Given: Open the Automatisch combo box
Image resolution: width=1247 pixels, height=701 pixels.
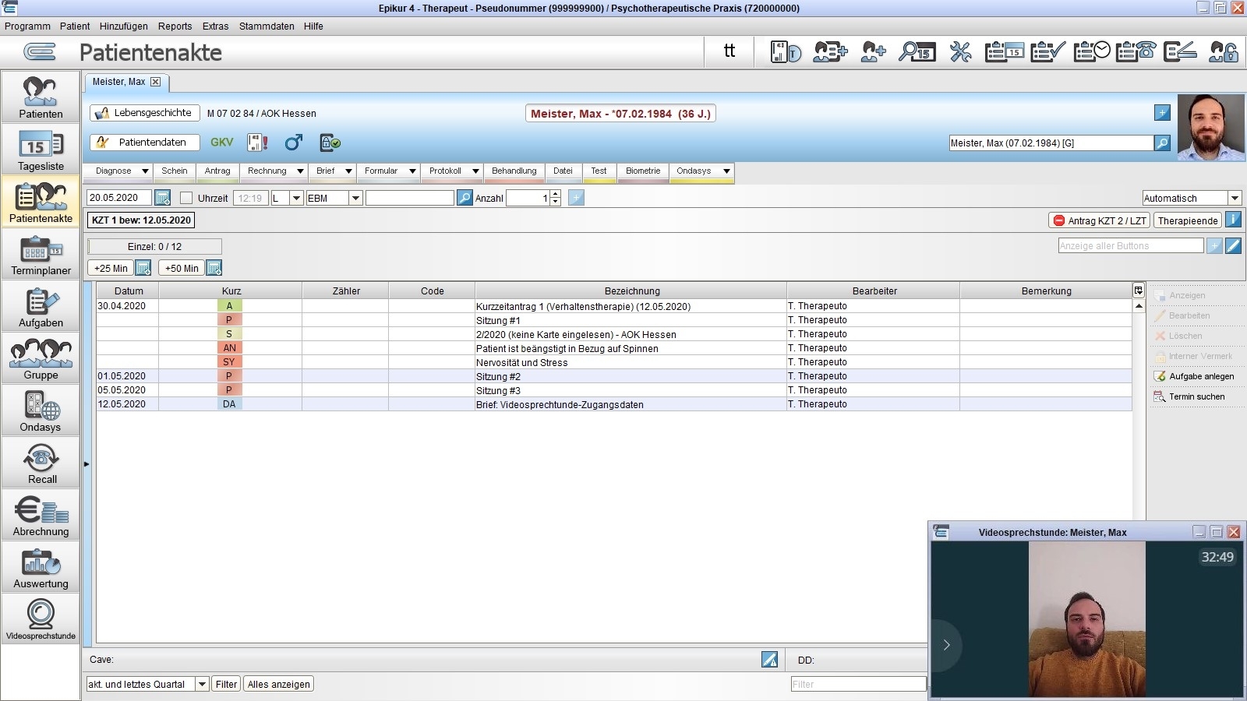Looking at the screenshot, I should point(1235,198).
